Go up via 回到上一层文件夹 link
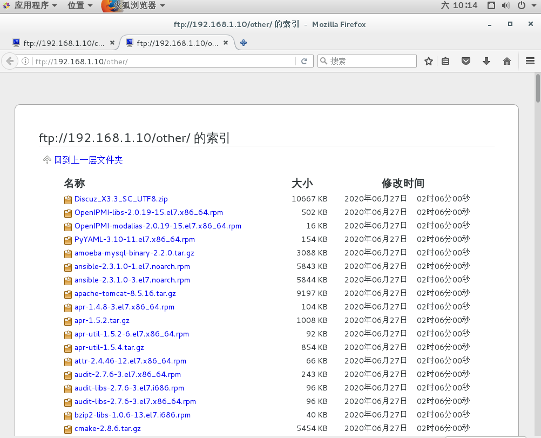Screen dimensions: 541x438 click(89, 160)
